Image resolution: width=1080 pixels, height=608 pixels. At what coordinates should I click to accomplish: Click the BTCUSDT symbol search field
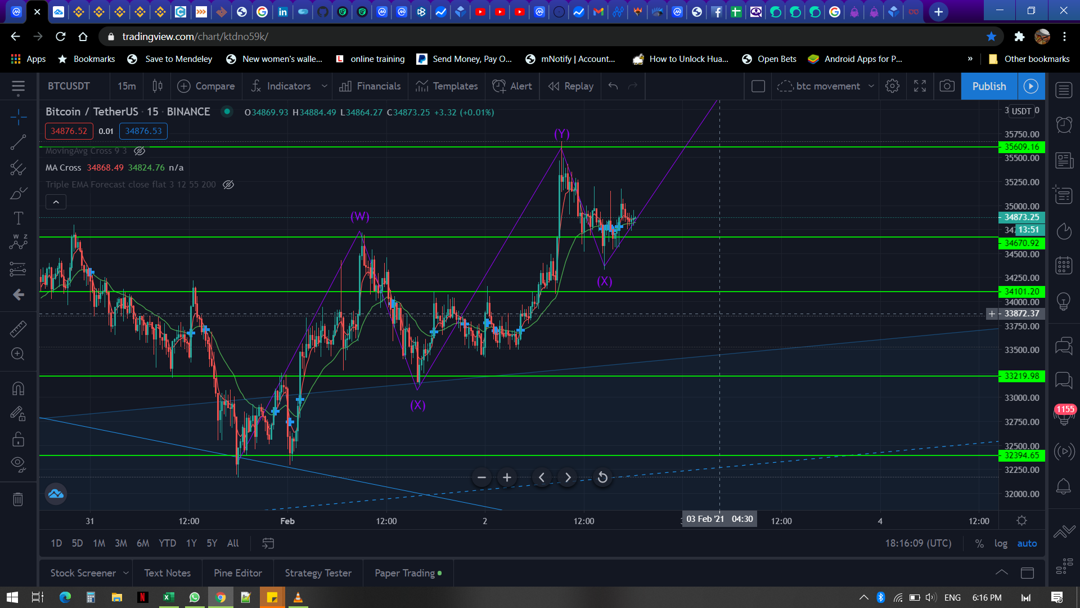[69, 86]
